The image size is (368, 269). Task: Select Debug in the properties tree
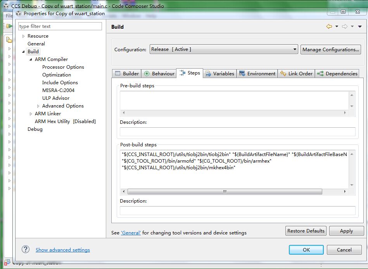click(35, 129)
